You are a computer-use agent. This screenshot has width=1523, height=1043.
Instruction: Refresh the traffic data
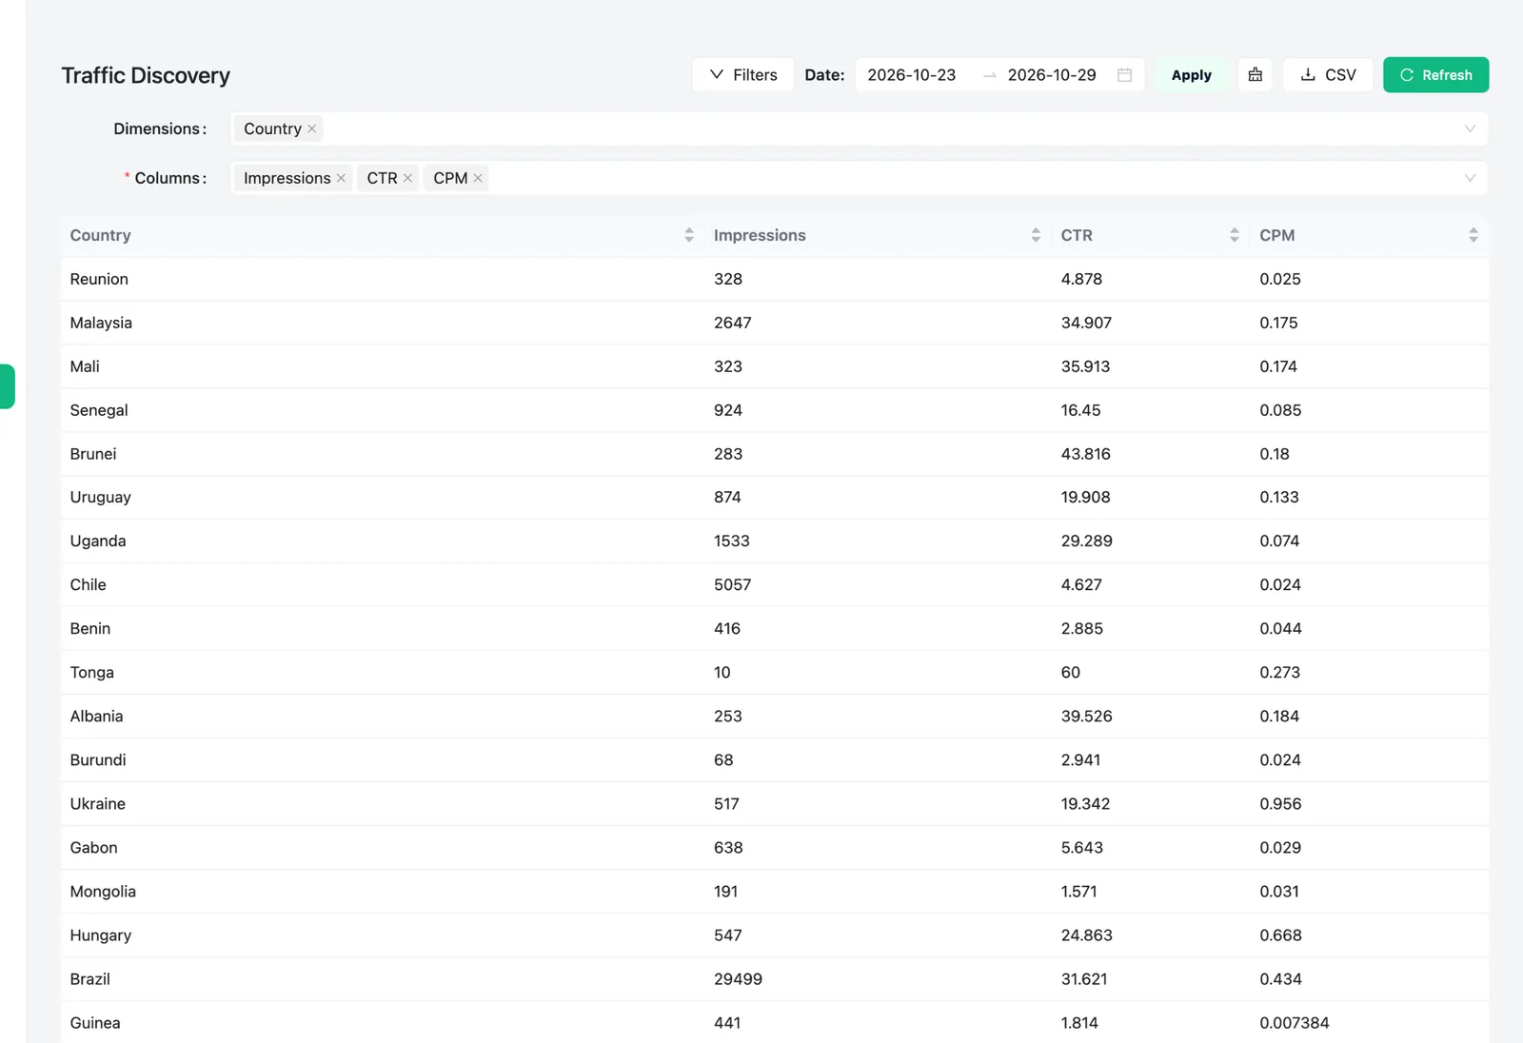tap(1435, 75)
